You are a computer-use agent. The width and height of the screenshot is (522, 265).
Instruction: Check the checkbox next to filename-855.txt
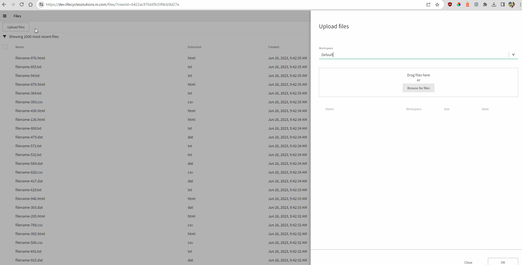5,67
